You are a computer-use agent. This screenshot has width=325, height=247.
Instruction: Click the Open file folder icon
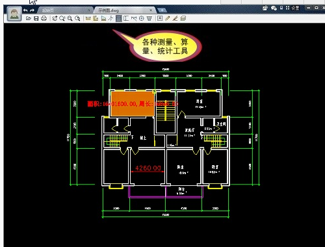point(29,18)
